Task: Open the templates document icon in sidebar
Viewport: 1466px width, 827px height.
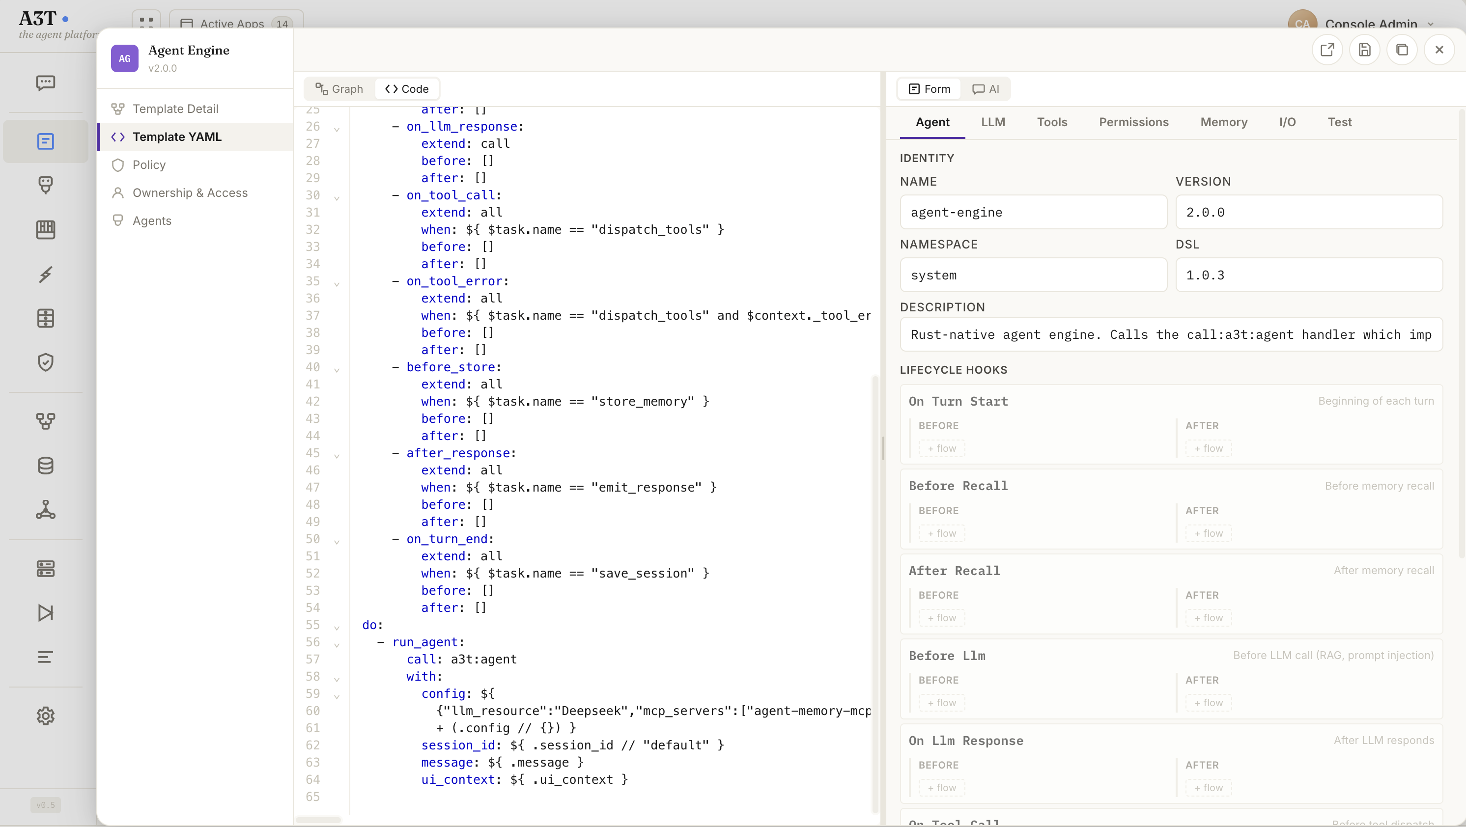Action: pos(46,141)
